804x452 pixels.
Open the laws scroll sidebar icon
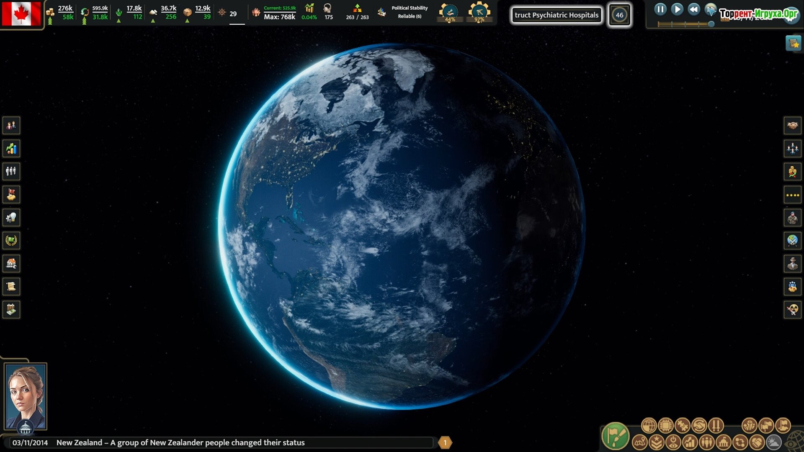11,287
